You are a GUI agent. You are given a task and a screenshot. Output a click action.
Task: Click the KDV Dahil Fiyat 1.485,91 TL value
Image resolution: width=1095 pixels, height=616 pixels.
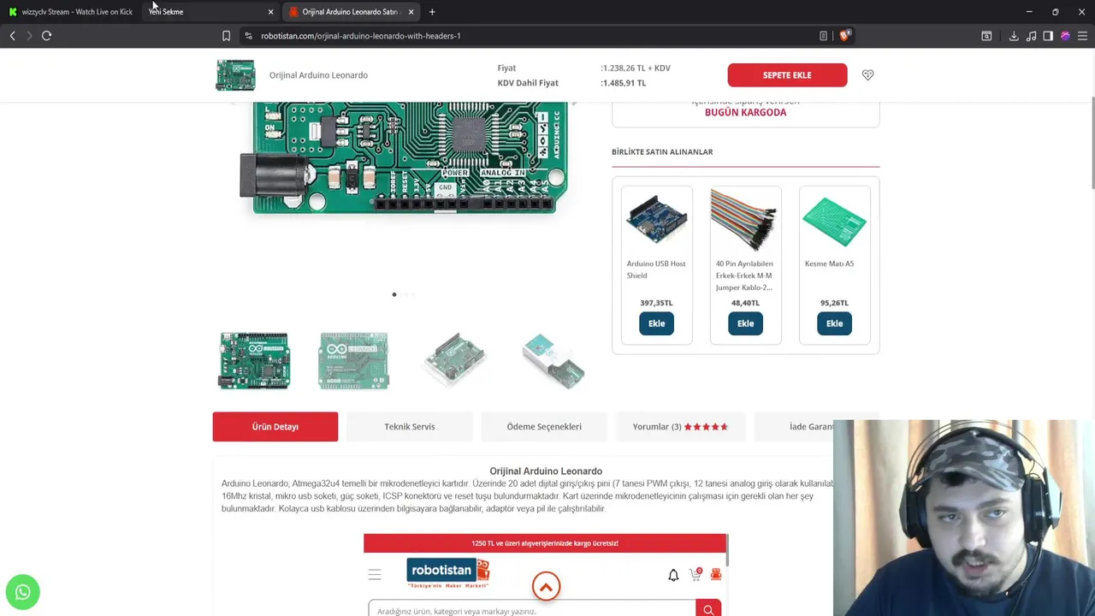pyautogui.click(x=624, y=83)
